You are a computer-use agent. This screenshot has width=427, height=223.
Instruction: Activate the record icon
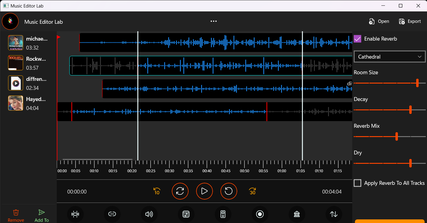pyautogui.click(x=260, y=214)
